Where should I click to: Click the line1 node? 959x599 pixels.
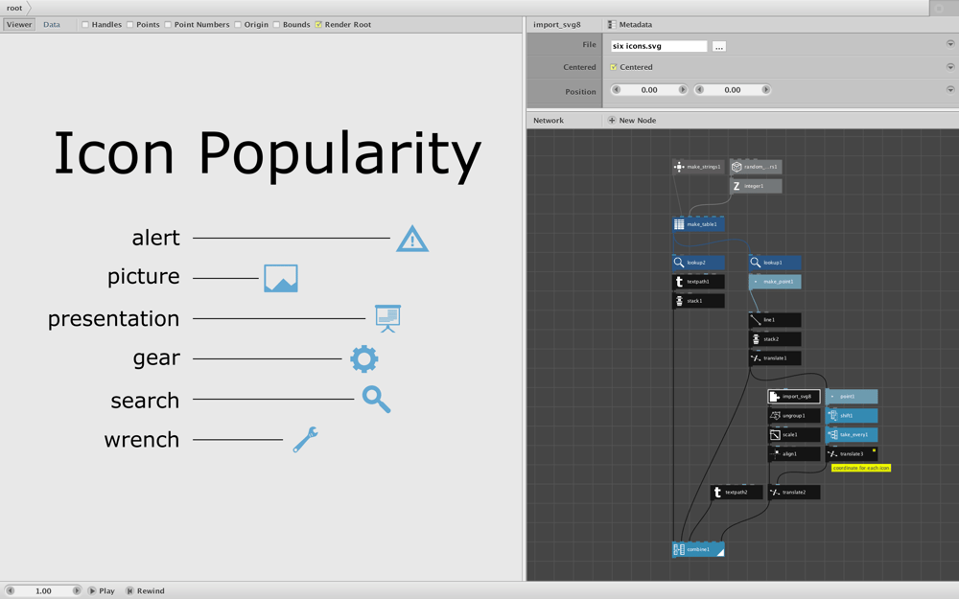[775, 320]
